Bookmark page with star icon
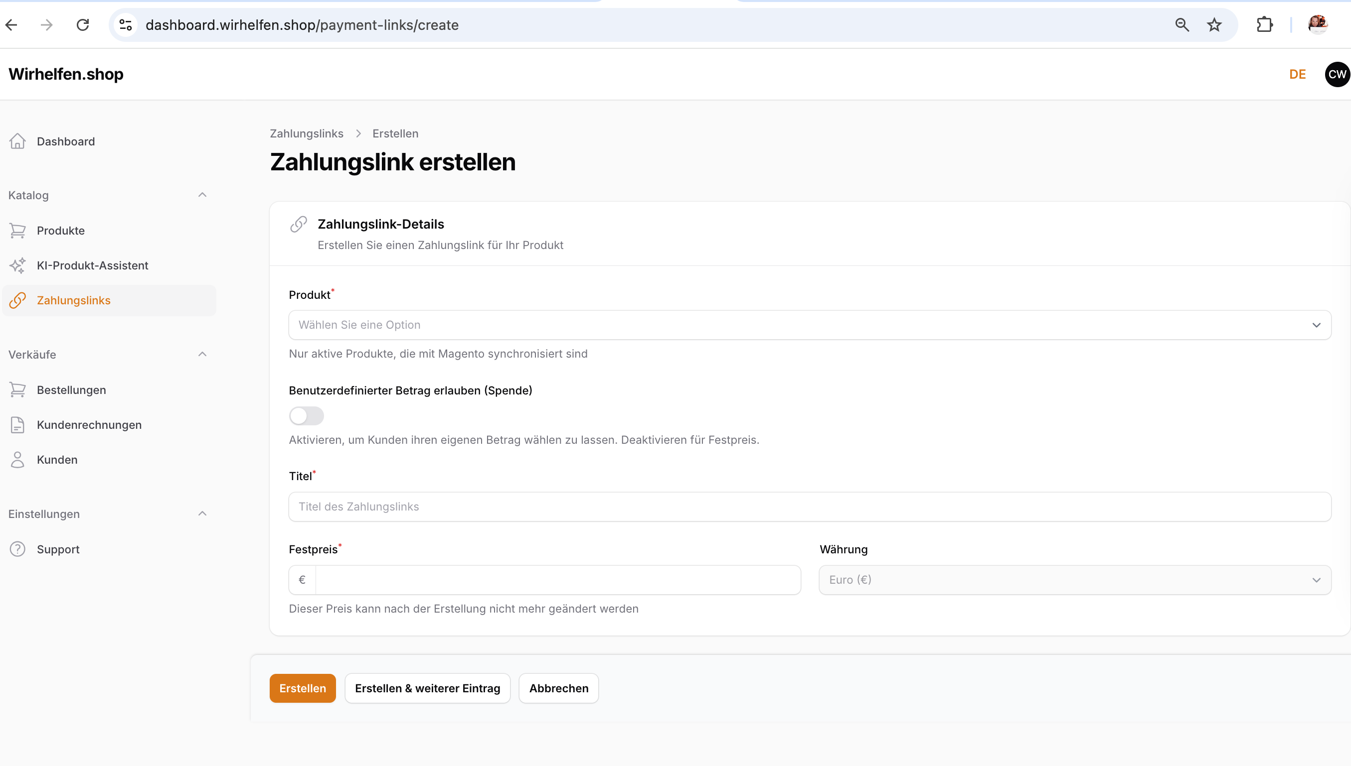1351x766 pixels. (1214, 25)
